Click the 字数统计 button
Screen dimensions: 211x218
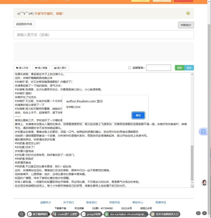click(186, 25)
